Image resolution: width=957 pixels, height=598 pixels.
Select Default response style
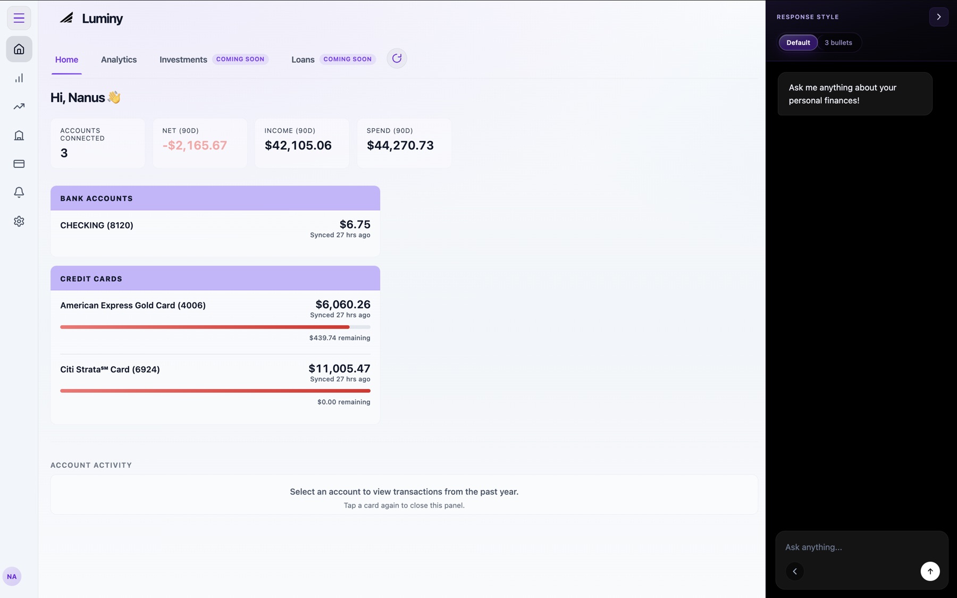coord(798,43)
